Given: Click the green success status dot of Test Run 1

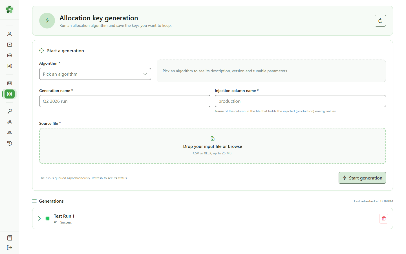Looking at the screenshot, I should 48,218.
